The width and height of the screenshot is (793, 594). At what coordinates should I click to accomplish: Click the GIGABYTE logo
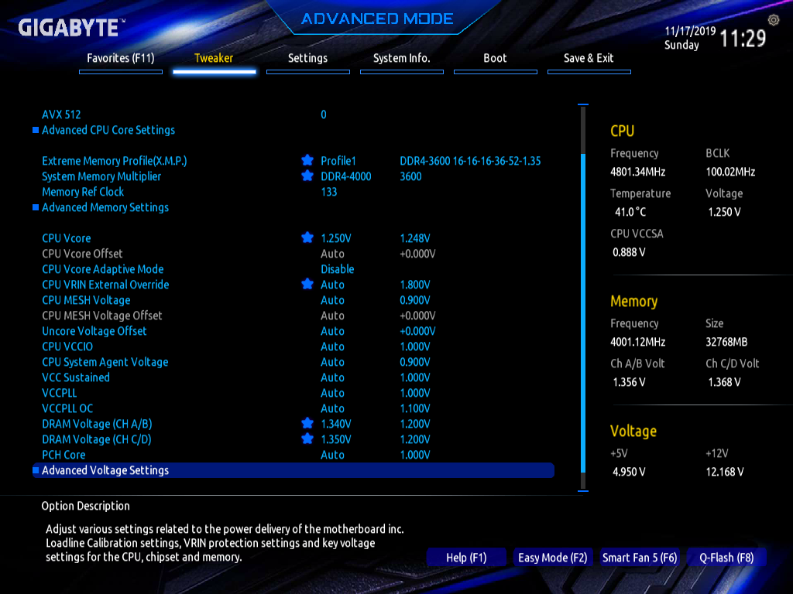tap(71, 27)
